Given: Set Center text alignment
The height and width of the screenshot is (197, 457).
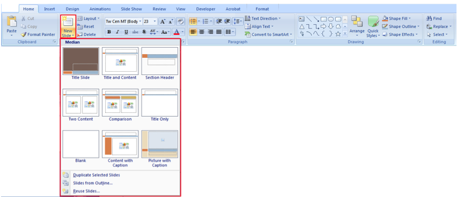Looking at the screenshot, I should pos(202,32).
